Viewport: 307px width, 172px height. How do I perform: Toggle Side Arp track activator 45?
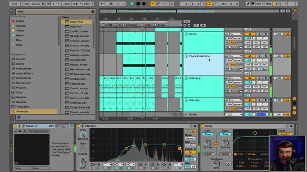(250, 100)
